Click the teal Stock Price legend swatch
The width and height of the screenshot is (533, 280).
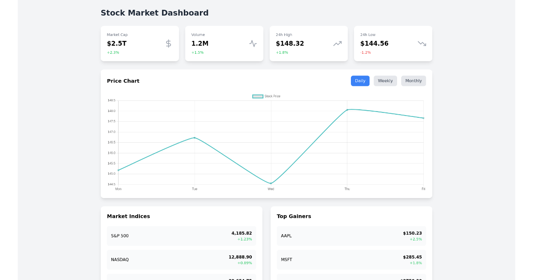tap(257, 96)
